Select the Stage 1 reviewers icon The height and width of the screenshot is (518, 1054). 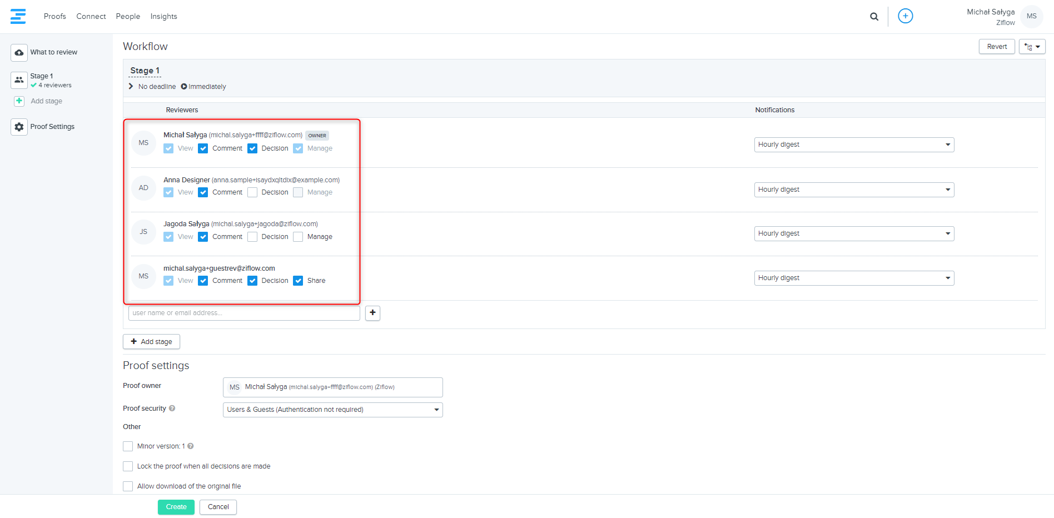coord(19,80)
